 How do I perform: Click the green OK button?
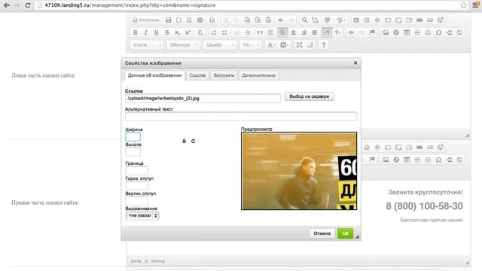[x=345, y=233]
